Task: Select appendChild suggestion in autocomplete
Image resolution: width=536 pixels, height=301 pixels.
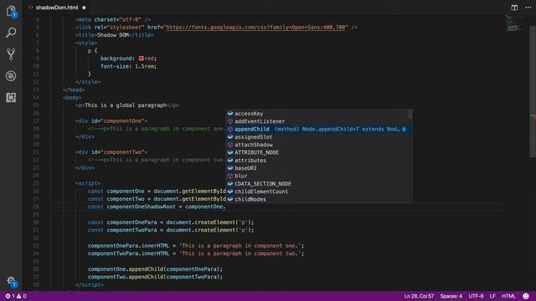Action: (x=318, y=130)
